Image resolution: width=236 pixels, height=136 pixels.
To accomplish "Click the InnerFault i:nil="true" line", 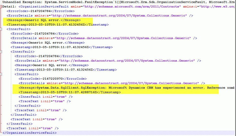I will [x=46, y=97].
